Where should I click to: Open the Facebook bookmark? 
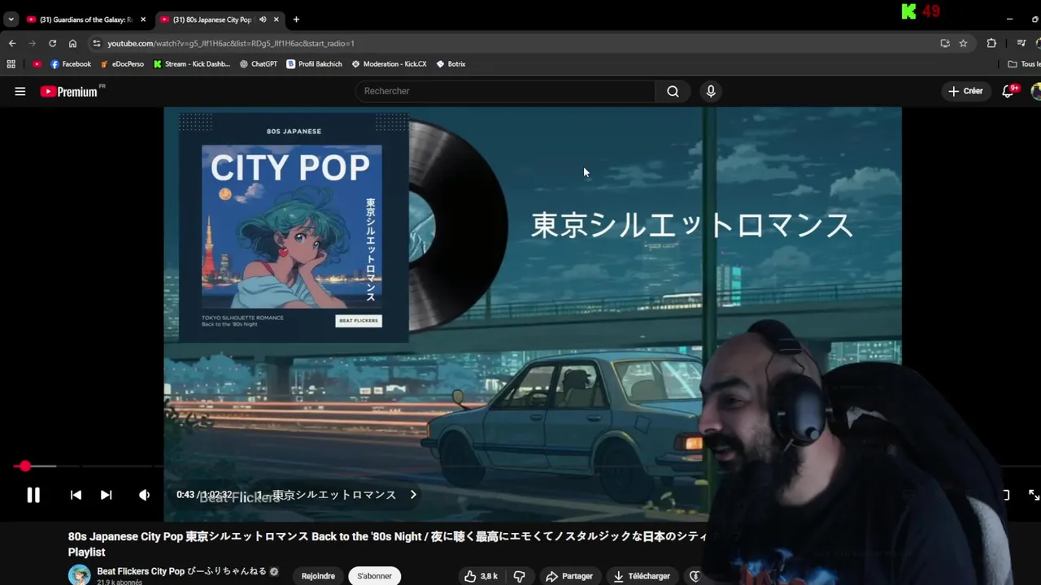(71, 63)
